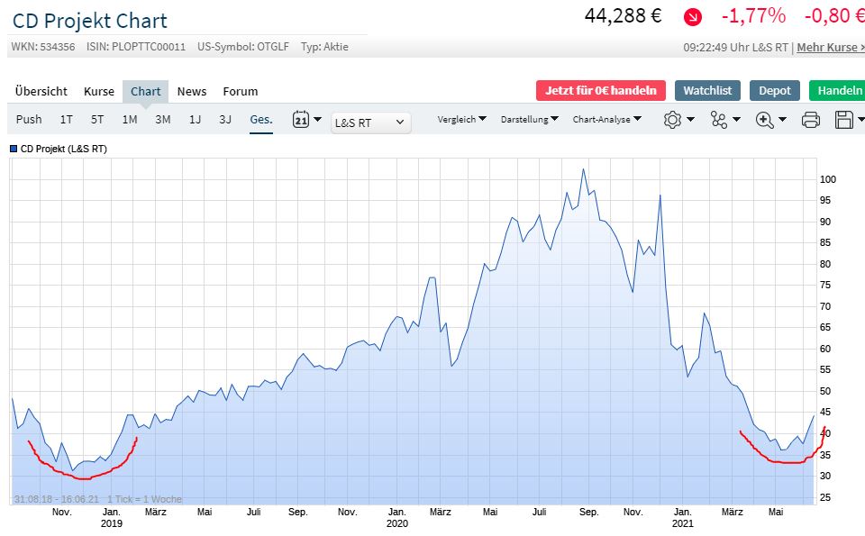Open the calendar date range picker
This screenshot has width=865, height=536.
[302, 119]
